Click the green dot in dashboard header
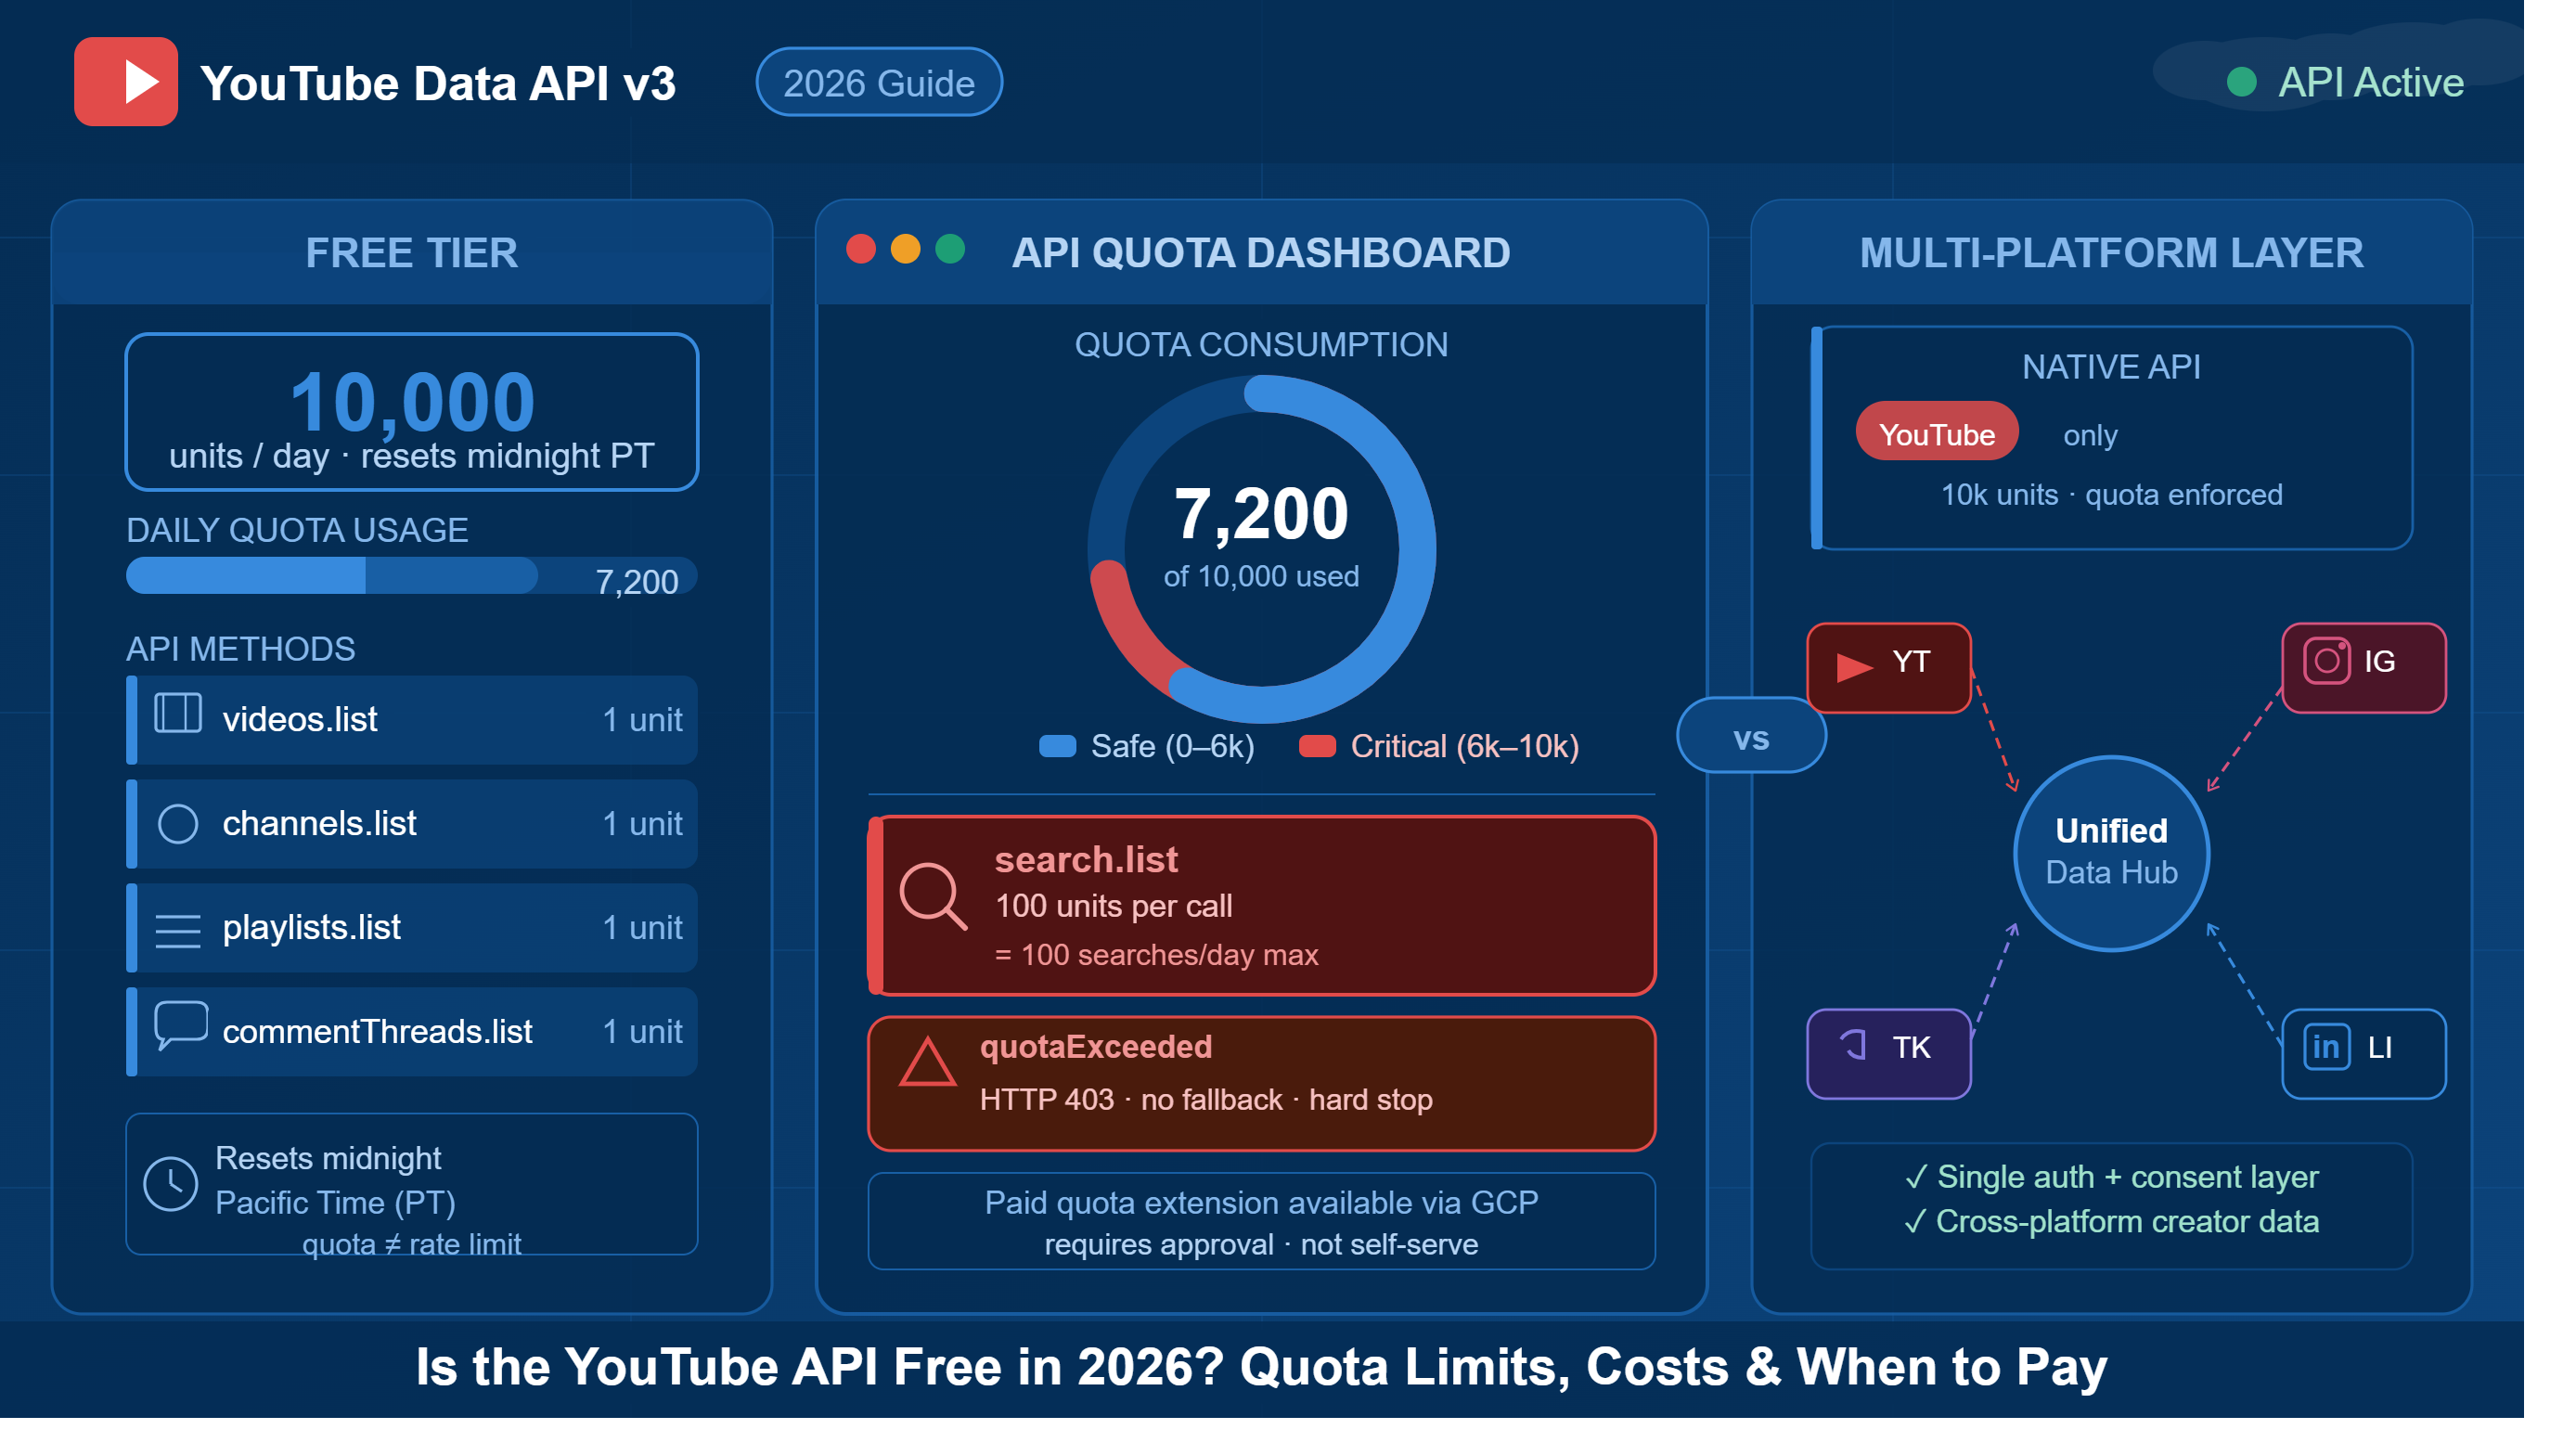The image size is (2576, 1455). (x=950, y=249)
